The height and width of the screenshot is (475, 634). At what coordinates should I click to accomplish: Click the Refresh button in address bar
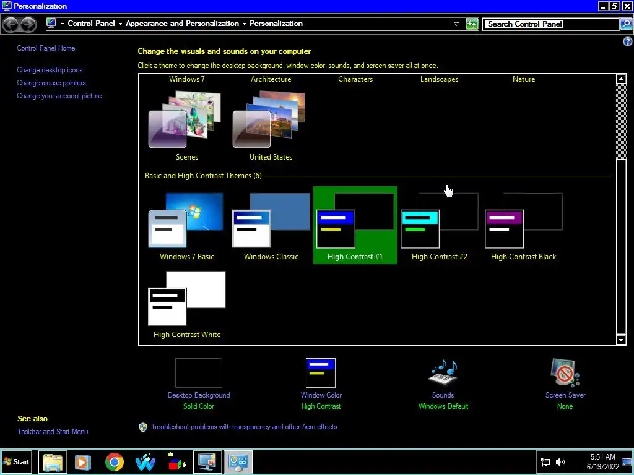pos(472,24)
